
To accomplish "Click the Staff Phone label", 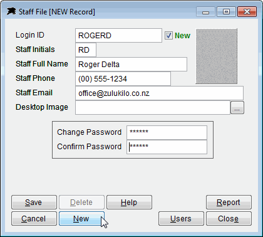I will 35,78.
